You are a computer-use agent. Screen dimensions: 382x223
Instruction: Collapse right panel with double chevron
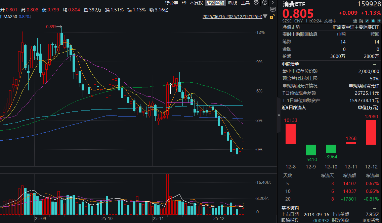pos(278,115)
